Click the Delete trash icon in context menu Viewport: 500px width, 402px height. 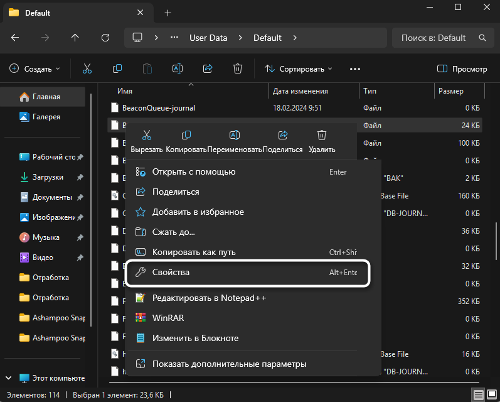click(x=322, y=136)
